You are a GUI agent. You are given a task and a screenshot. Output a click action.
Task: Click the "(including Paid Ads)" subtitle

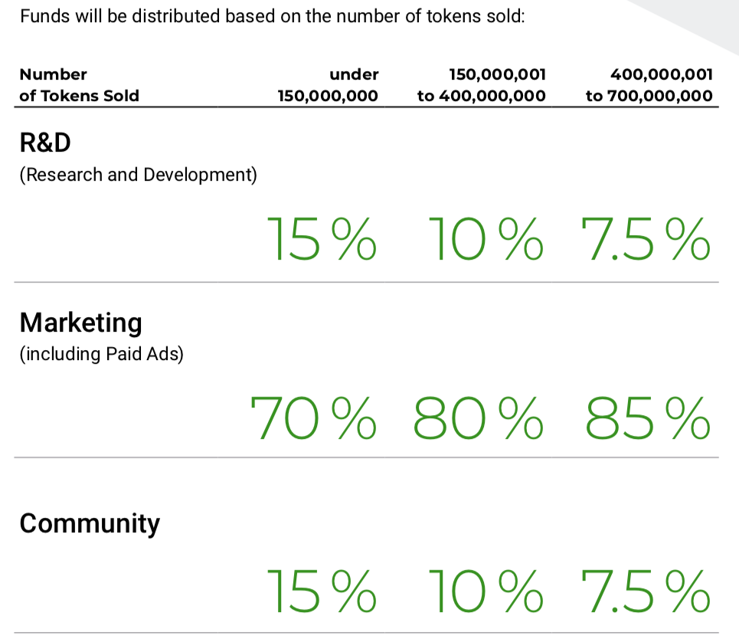(x=101, y=354)
